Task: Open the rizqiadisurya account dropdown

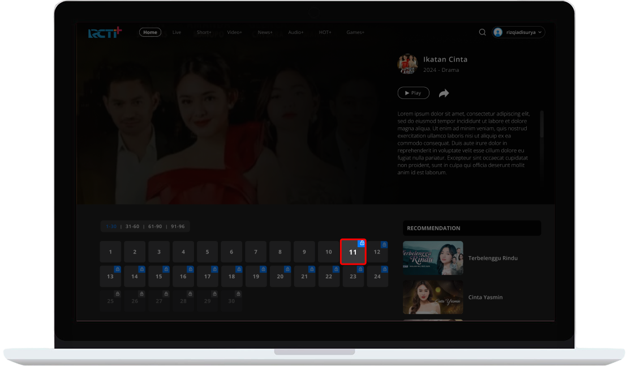Action: tap(518, 32)
